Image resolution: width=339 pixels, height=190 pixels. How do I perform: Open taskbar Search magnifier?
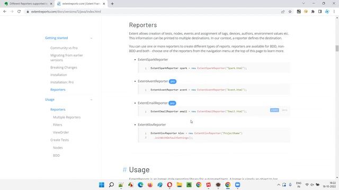[x=111, y=185]
